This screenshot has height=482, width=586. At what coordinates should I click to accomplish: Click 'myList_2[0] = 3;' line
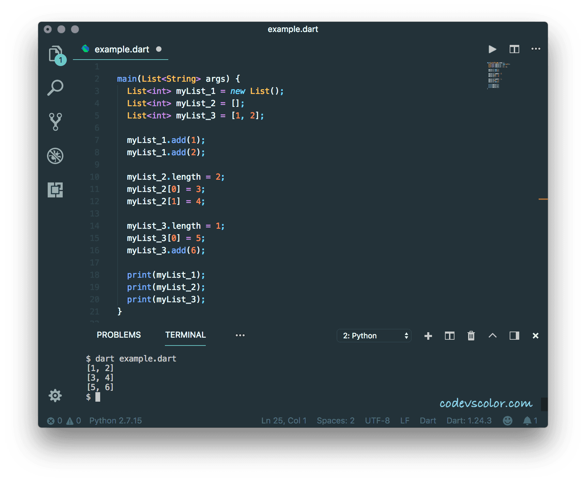[x=166, y=189]
